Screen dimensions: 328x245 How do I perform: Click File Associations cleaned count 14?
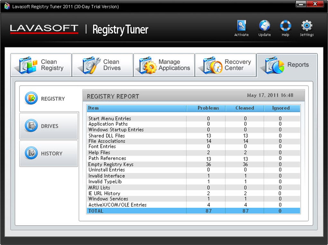coord(245,141)
